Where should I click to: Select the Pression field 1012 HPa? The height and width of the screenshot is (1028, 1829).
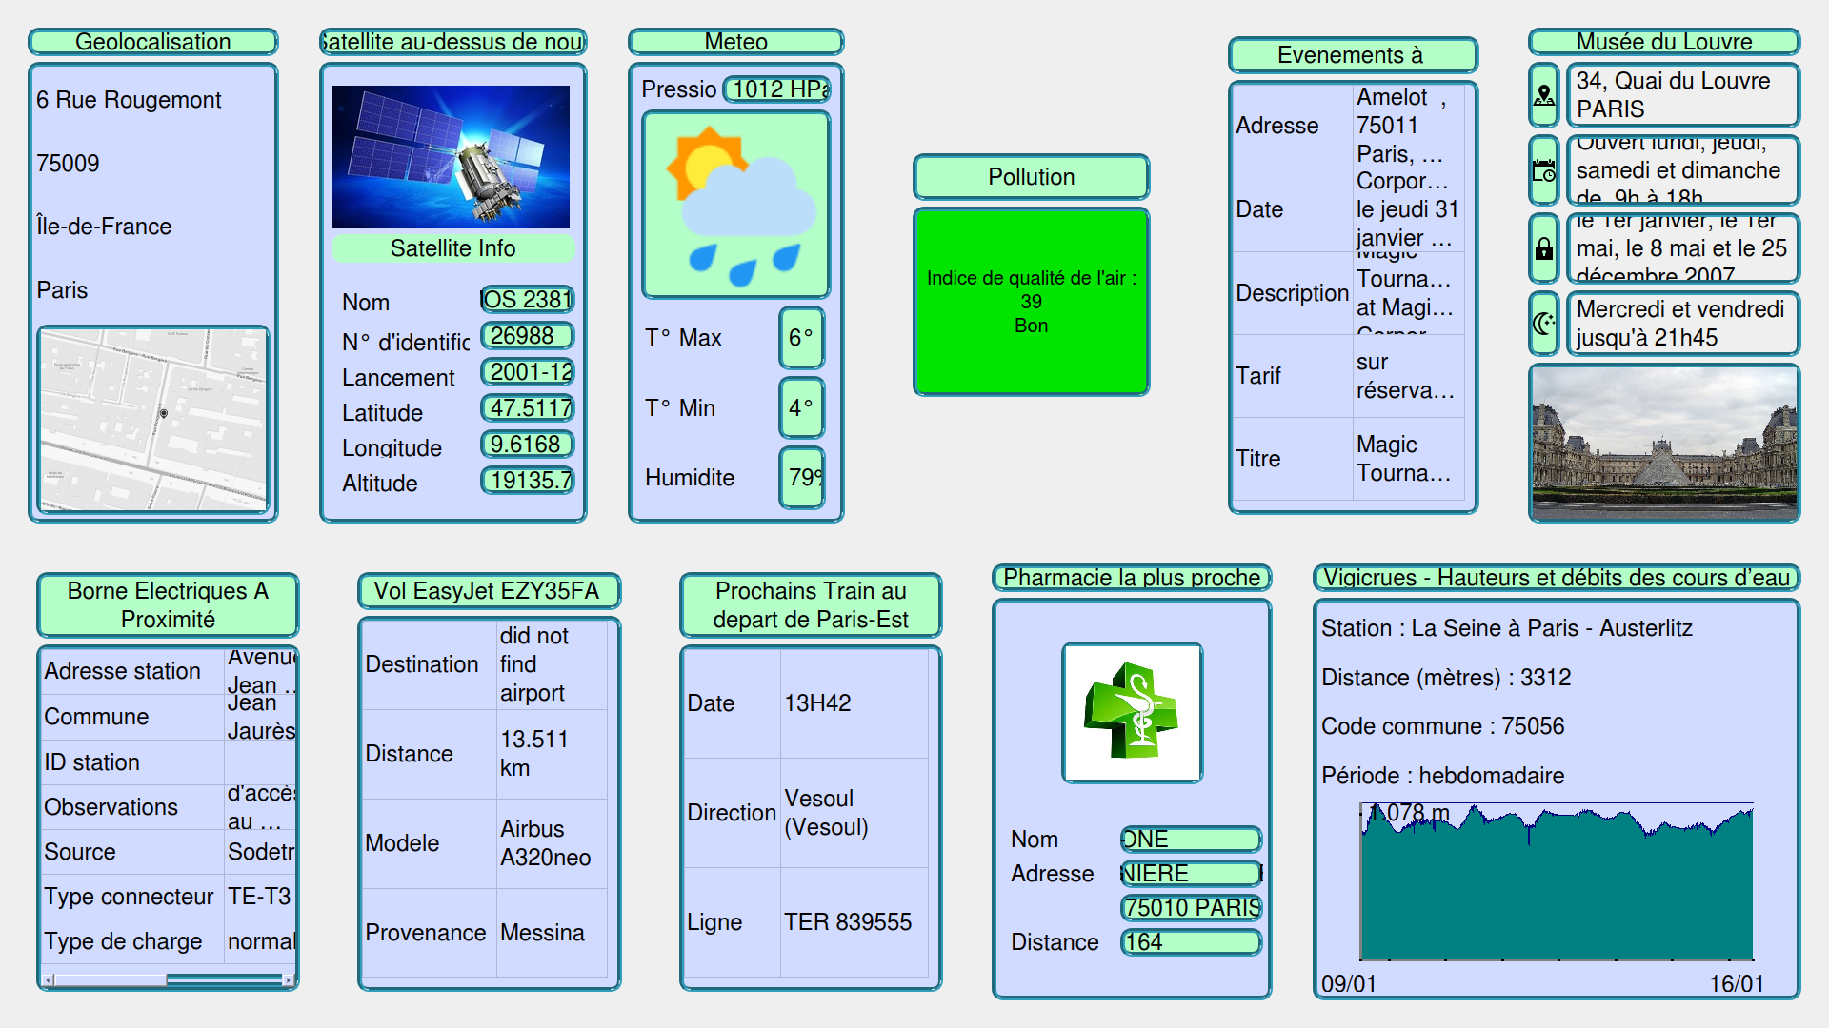point(776,89)
